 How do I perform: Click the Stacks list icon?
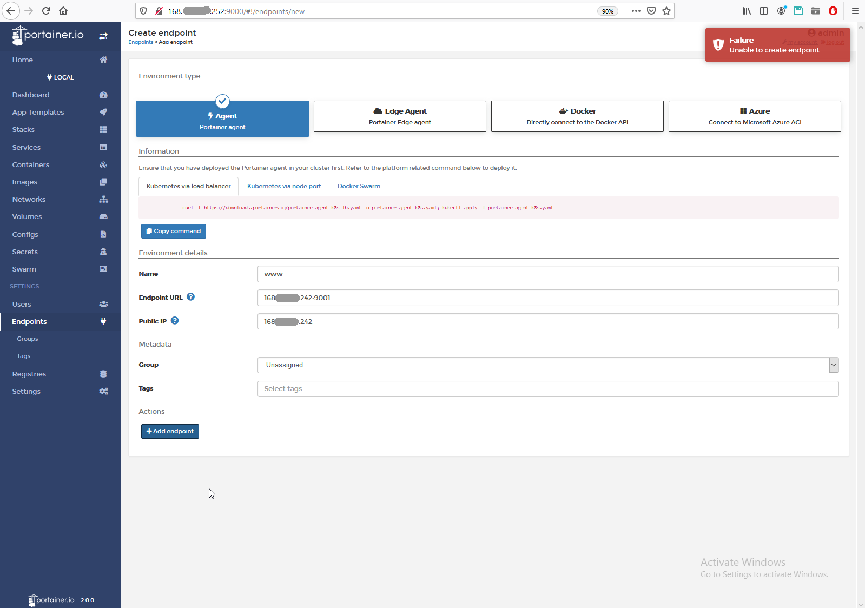[x=103, y=129]
